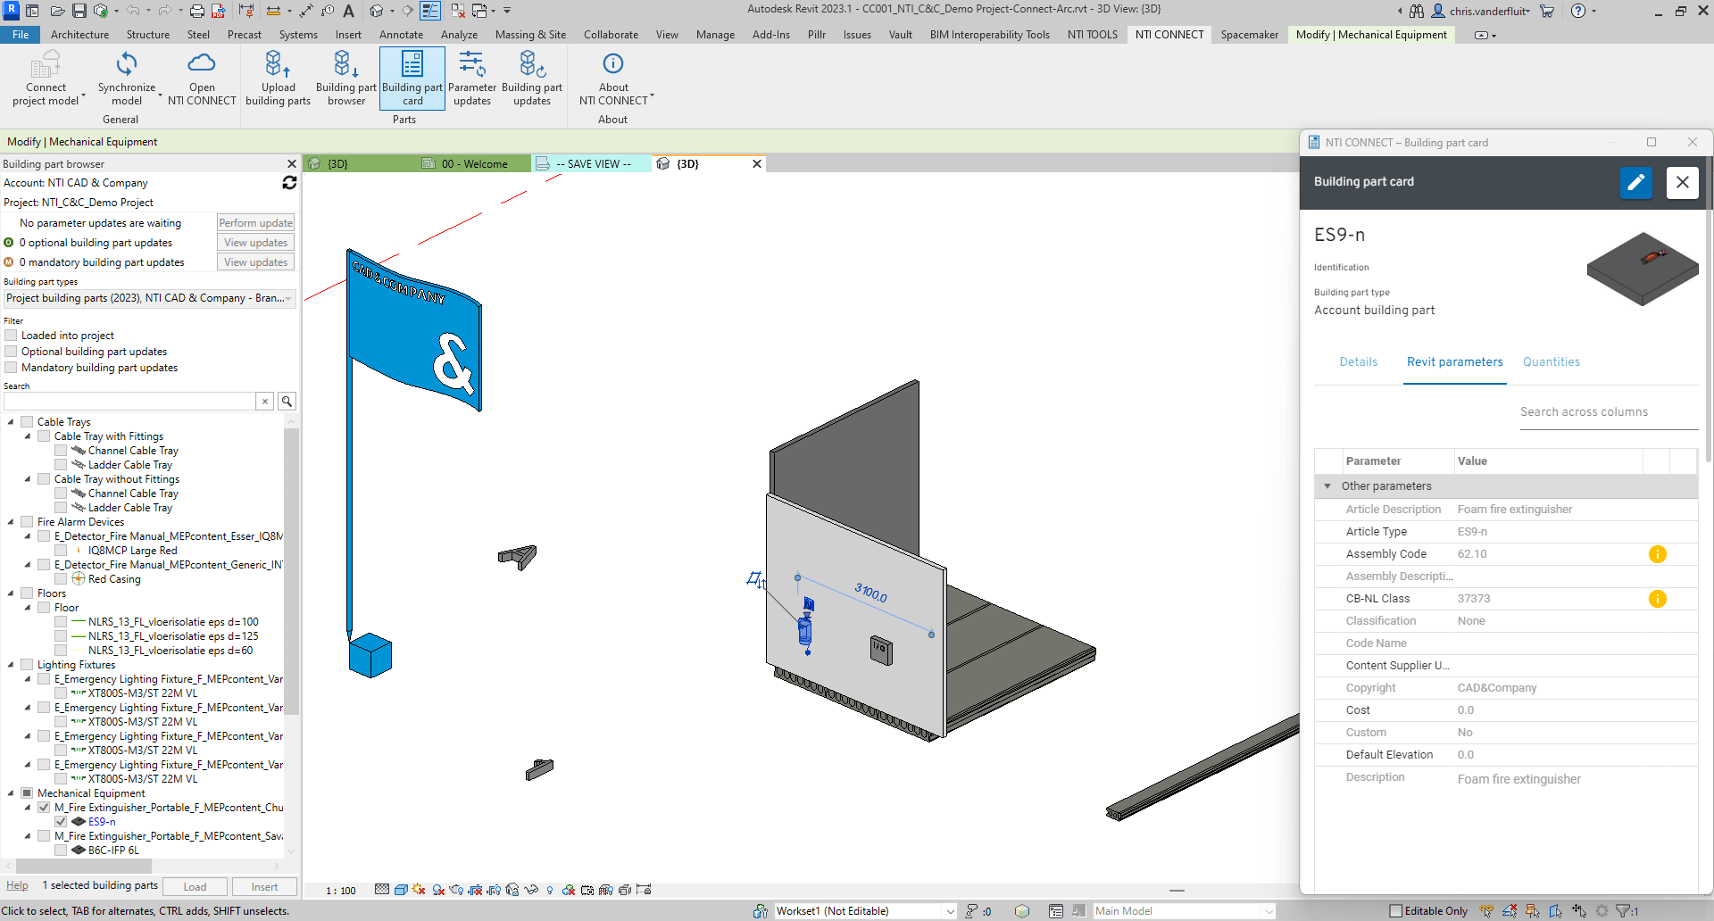Image resolution: width=1714 pixels, height=921 pixels.
Task: Open Help link in browser panel
Action: coord(17,886)
